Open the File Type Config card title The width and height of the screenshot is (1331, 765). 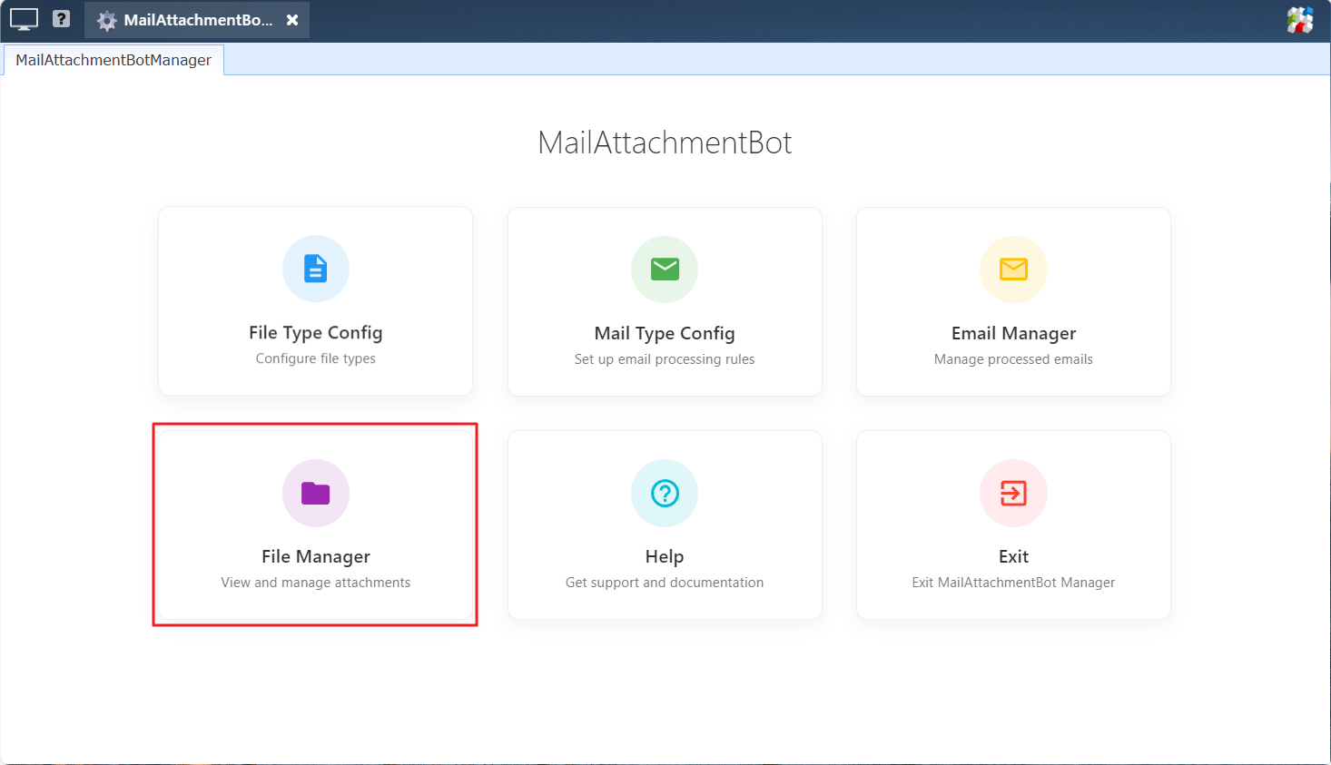[x=315, y=333]
